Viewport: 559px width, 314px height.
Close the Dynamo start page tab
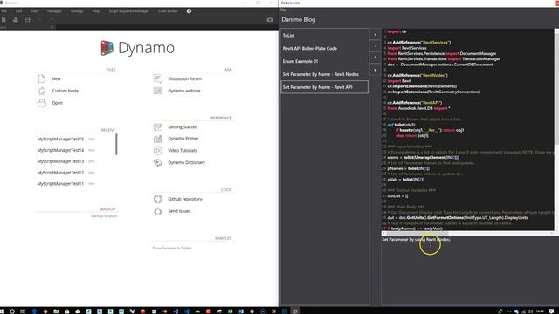coord(52,27)
